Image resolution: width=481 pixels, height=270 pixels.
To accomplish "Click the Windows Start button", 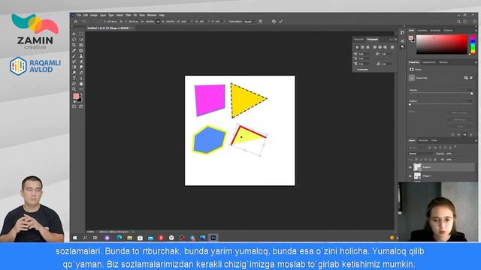I will pos(75,238).
